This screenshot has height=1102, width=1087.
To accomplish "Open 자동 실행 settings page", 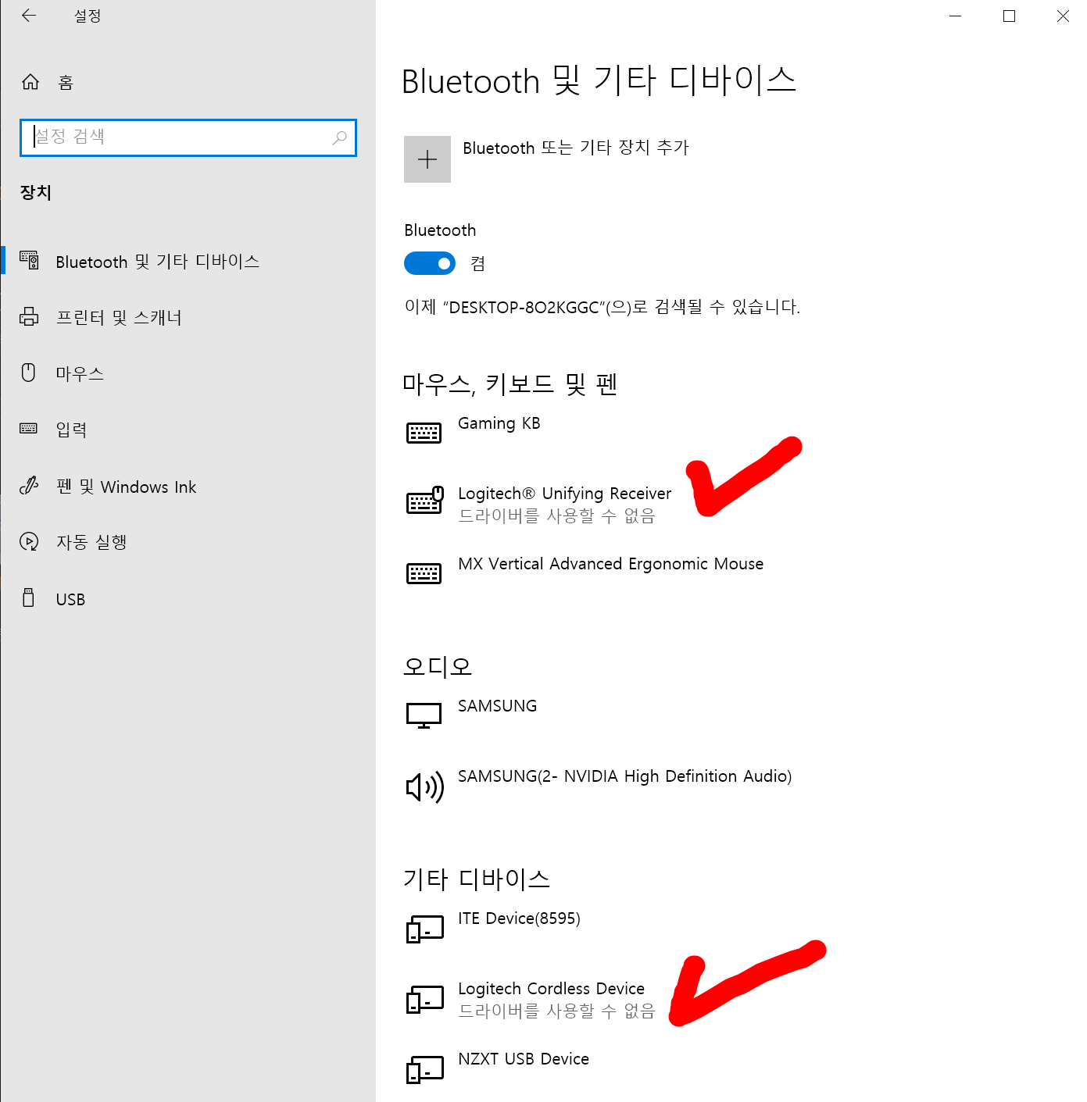I will [x=188, y=542].
